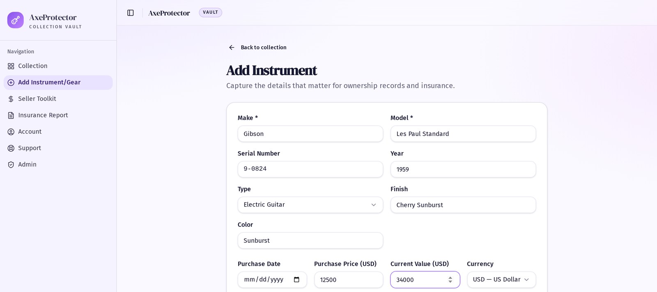
Task: Click the Seller Toolkit dollar icon
Action: click(11, 99)
